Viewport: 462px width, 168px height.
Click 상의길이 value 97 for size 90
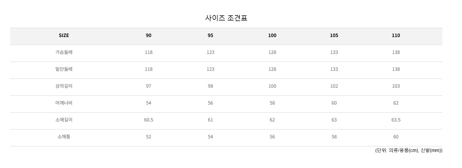pos(149,86)
